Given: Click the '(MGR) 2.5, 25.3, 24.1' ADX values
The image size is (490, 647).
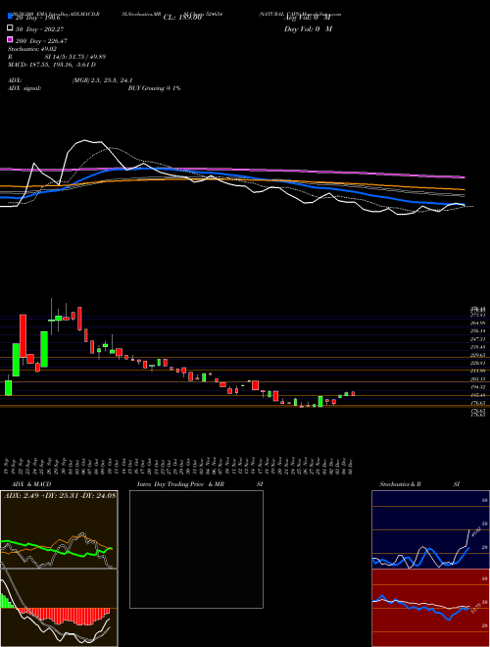Looking at the screenshot, I should tap(102, 80).
